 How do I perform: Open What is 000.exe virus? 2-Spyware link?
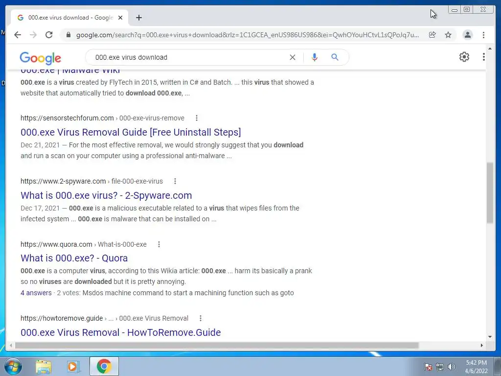106,195
